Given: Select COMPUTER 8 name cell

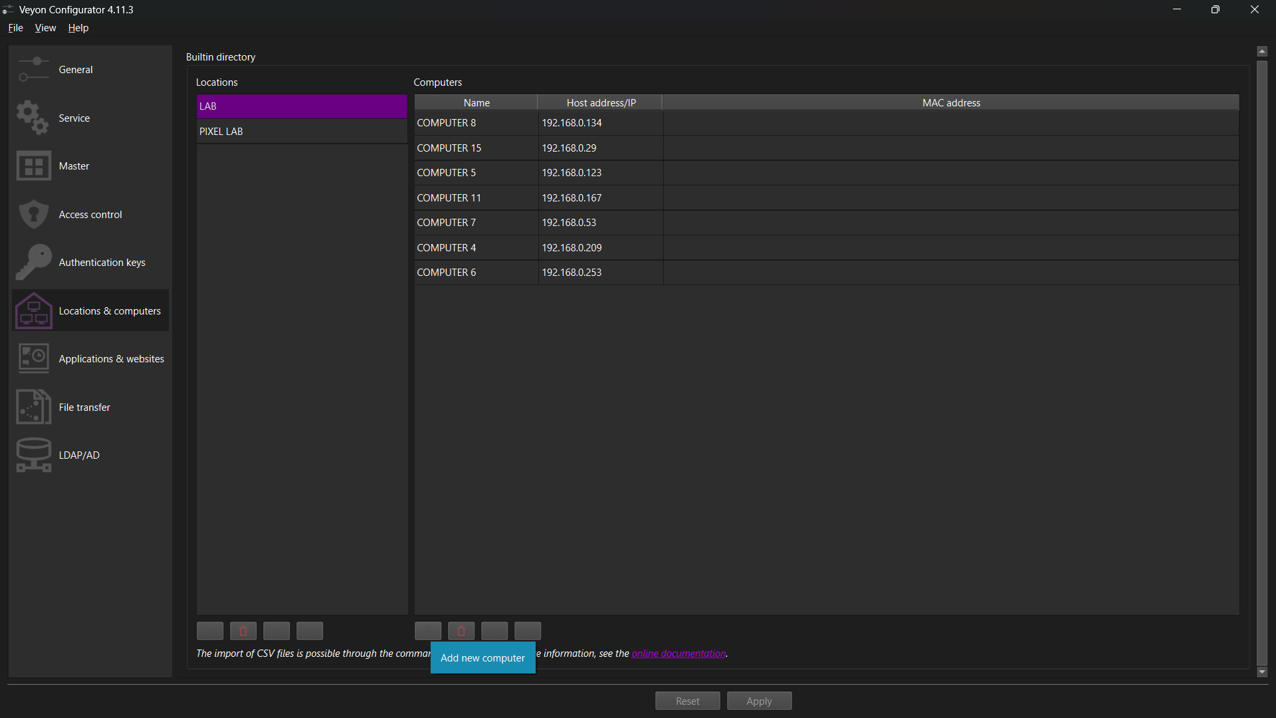Looking at the screenshot, I should point(477,123).
